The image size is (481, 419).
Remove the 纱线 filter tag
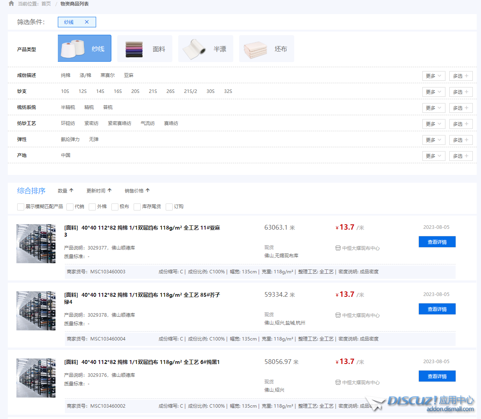pos(87,22)
